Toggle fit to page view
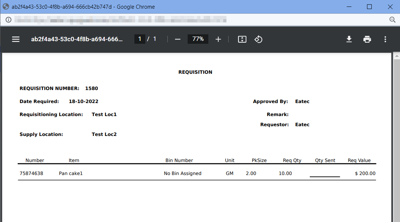This screenshot has width=400, height=222. point(242,39)
